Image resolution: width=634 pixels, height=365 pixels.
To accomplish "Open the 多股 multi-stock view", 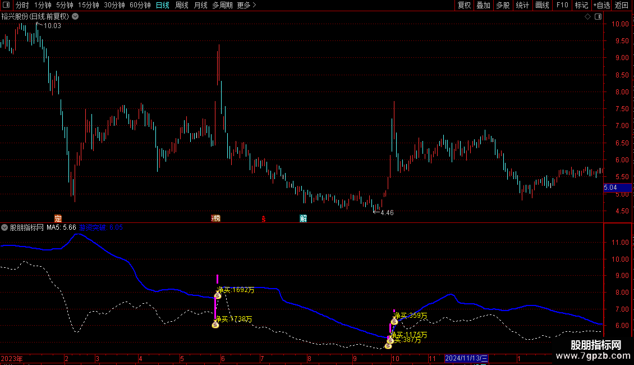I will click(x=503, y=5).
